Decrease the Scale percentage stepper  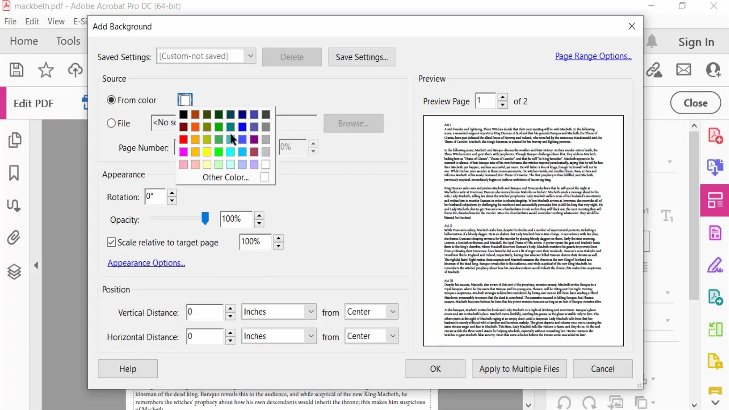278,246
